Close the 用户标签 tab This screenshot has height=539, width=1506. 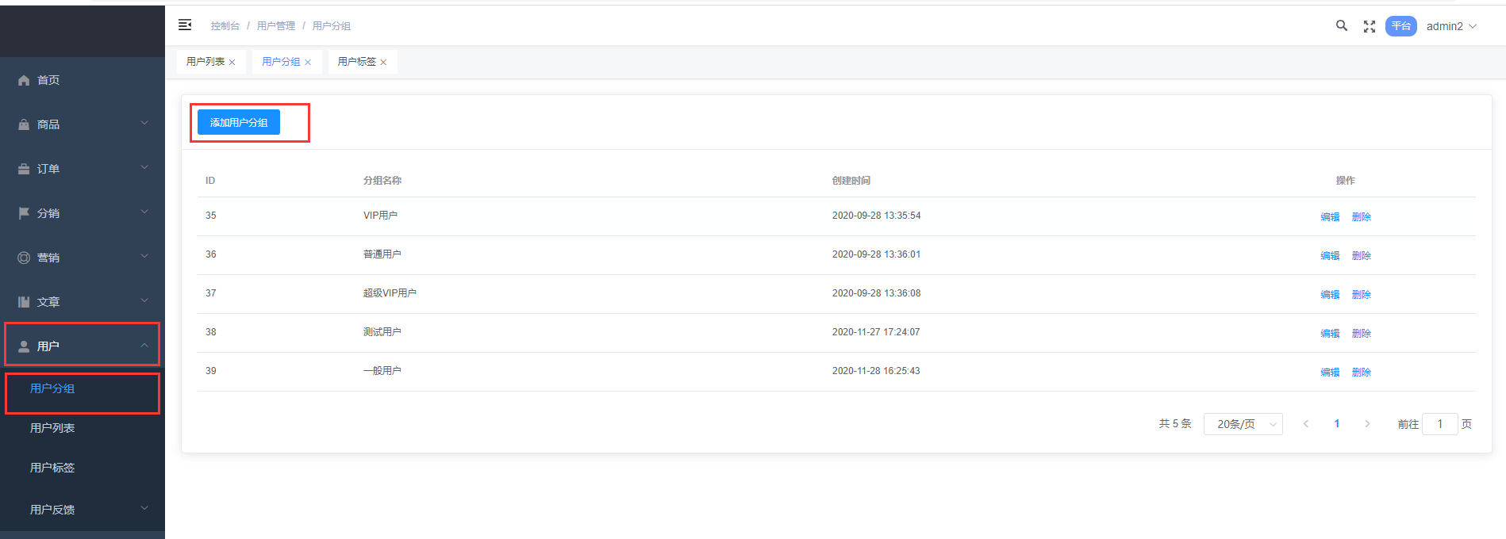point(383,62)
